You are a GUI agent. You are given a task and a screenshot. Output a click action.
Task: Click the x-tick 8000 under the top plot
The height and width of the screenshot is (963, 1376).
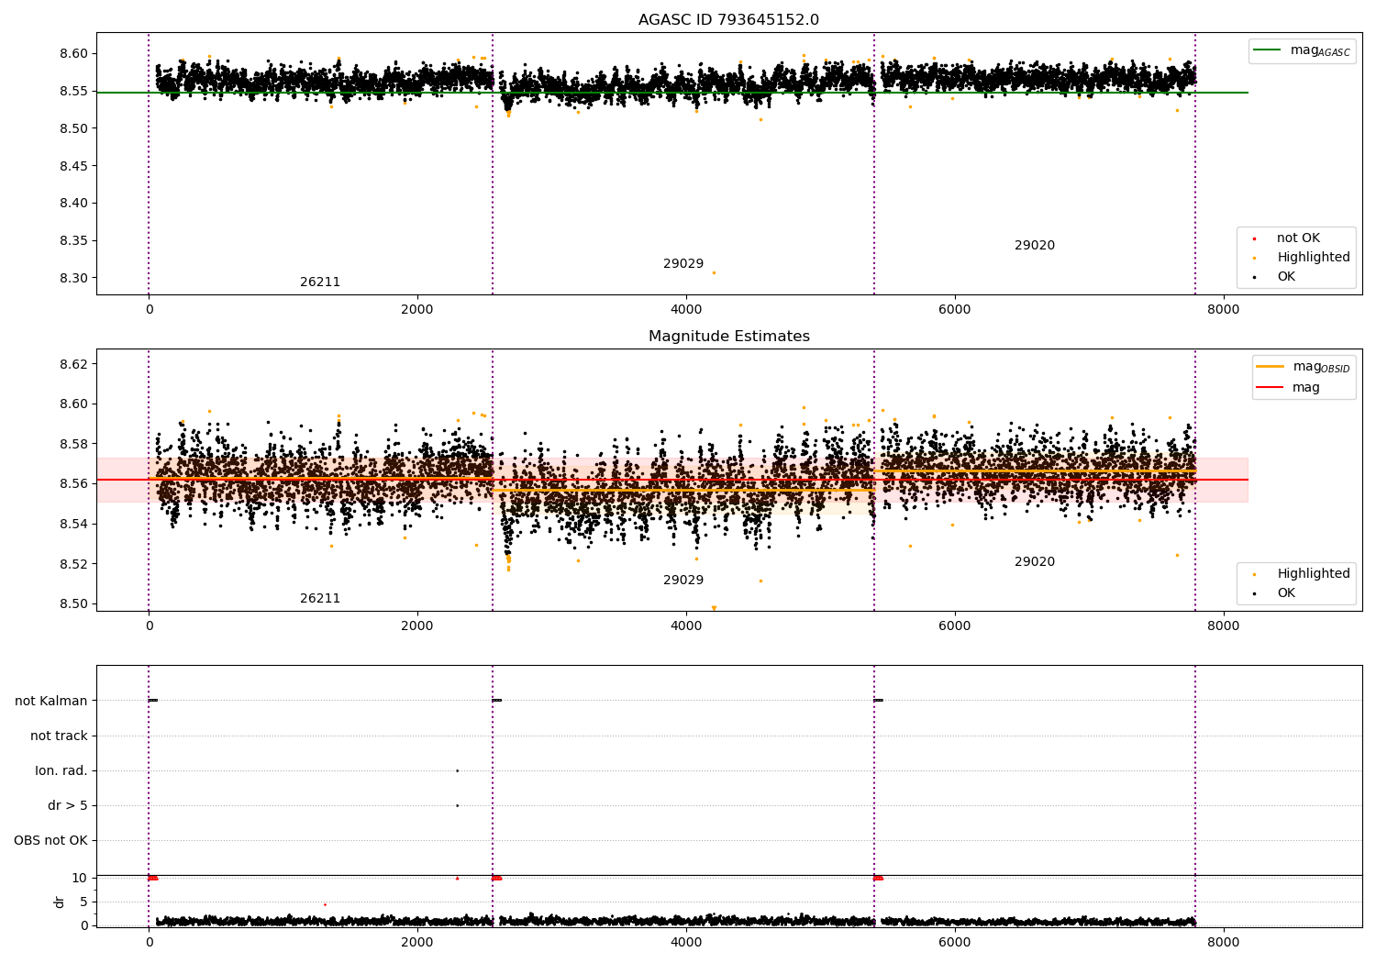pos(1223,310)
